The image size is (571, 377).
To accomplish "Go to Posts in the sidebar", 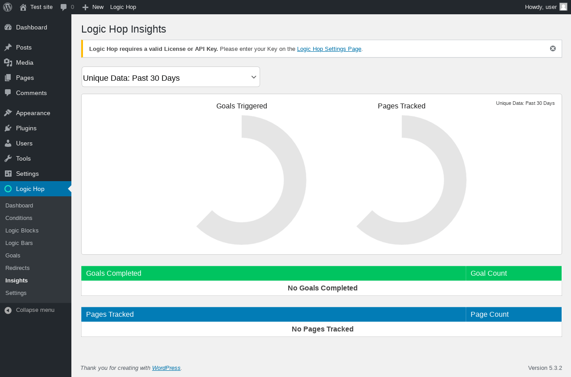I will pos(36,47).
